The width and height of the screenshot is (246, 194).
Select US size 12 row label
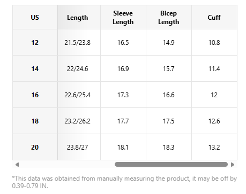tap(35, 42)
